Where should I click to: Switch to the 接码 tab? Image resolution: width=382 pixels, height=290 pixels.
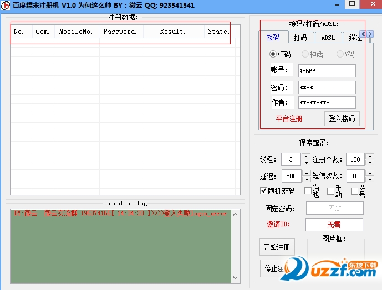(x=273, y=37)
